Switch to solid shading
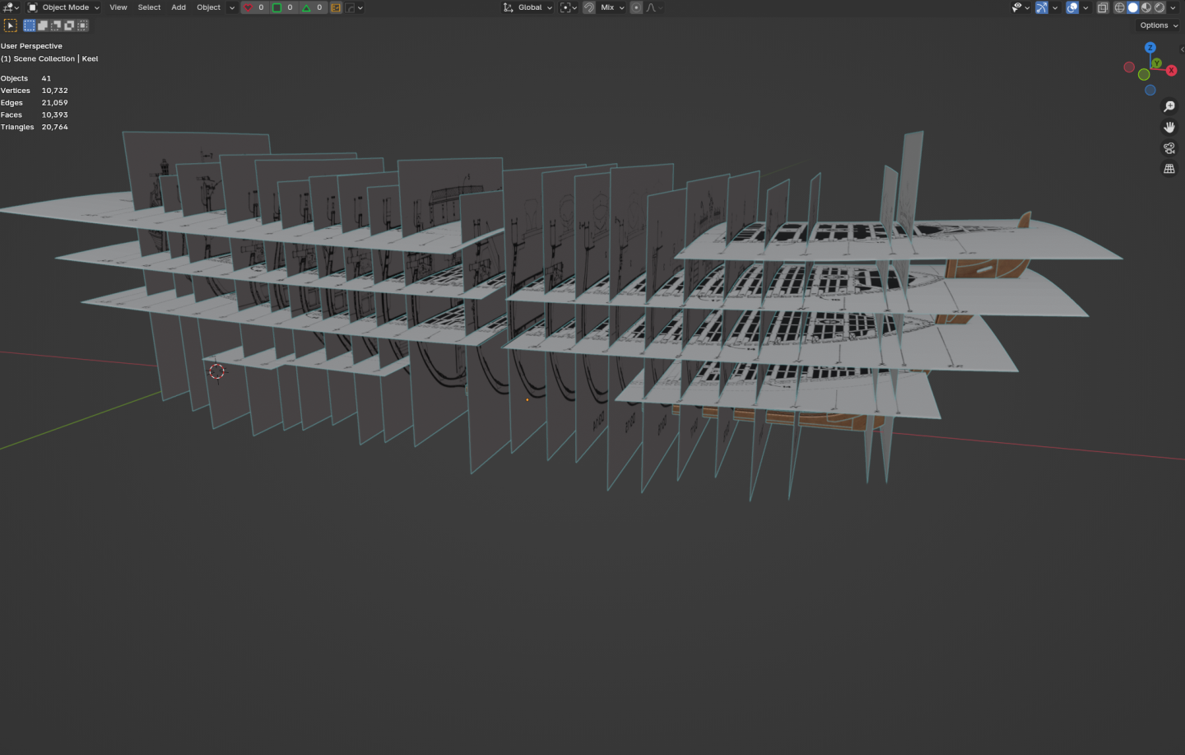1185x755 pixels. tap(1133, 7)
